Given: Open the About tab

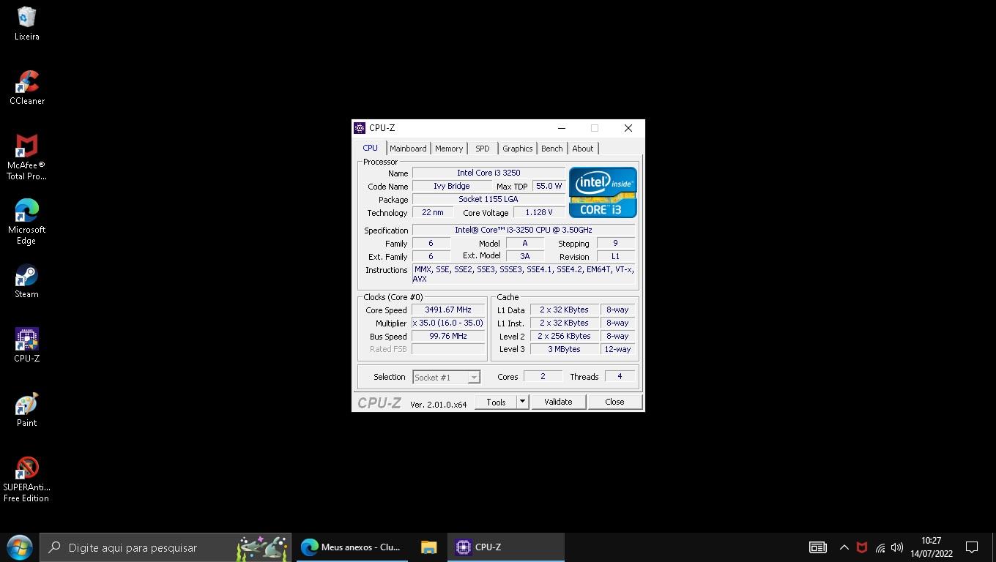Looking at the screenshot, I should click(583, 149).
